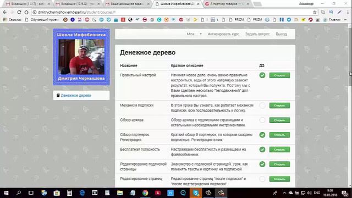
Task: Click the red G bookmark icon
Action: 181,20
